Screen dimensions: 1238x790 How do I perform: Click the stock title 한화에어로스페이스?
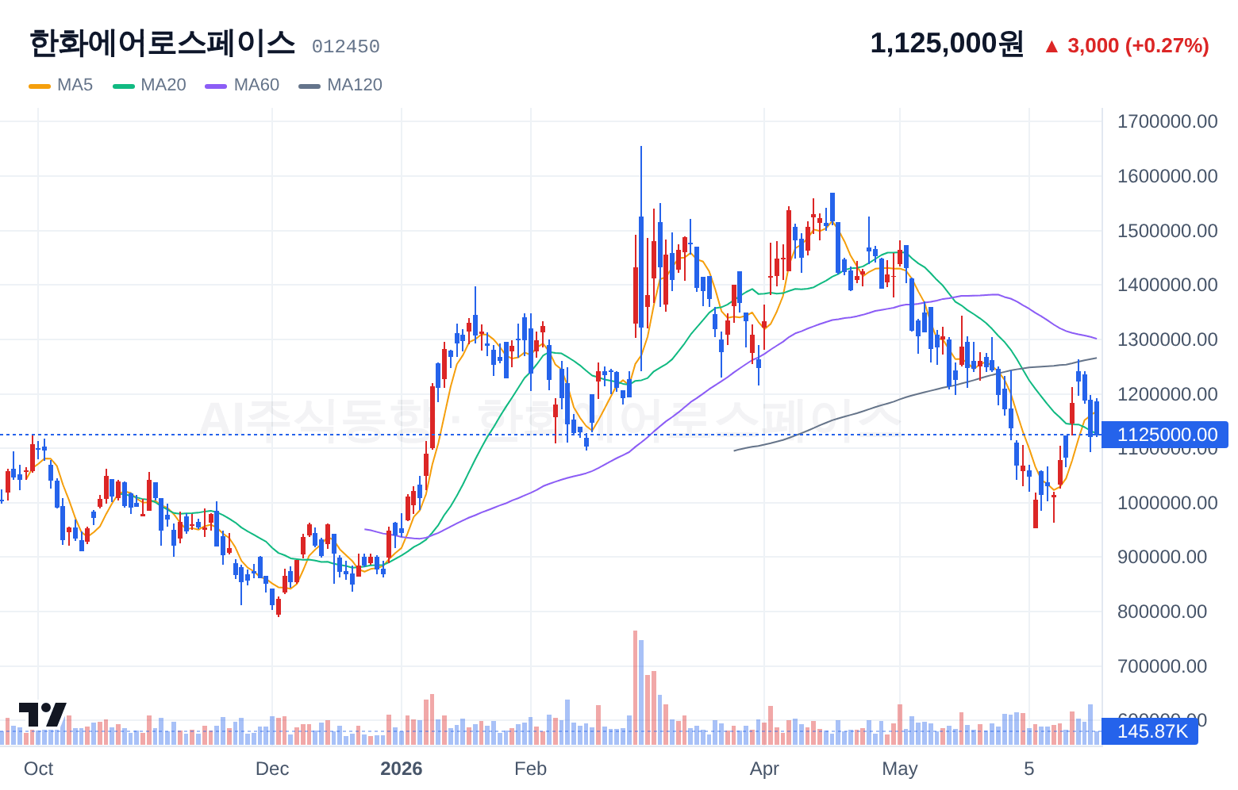point(163,43)
